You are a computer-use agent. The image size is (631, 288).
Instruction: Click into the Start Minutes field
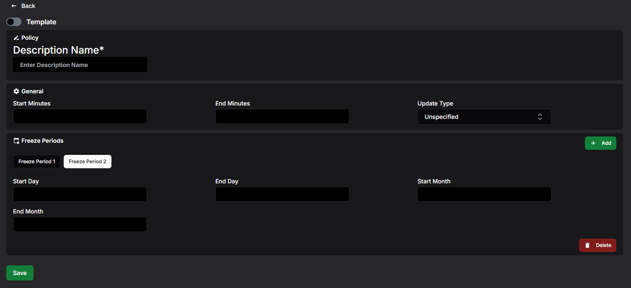click(80, 116)
